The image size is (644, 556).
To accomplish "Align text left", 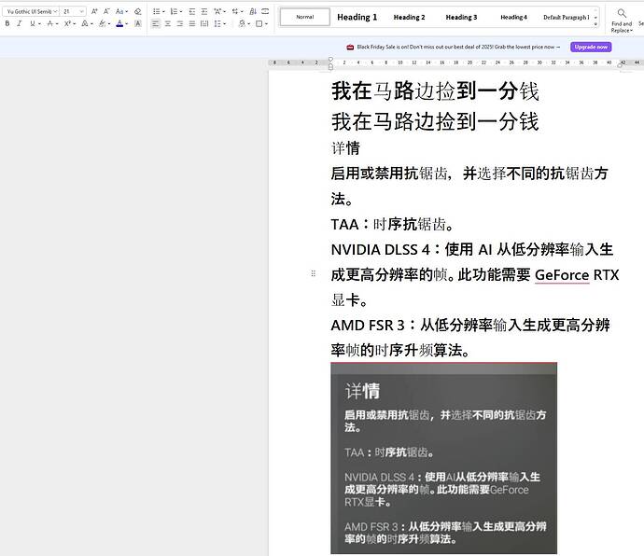I will [x=155, y=24].
